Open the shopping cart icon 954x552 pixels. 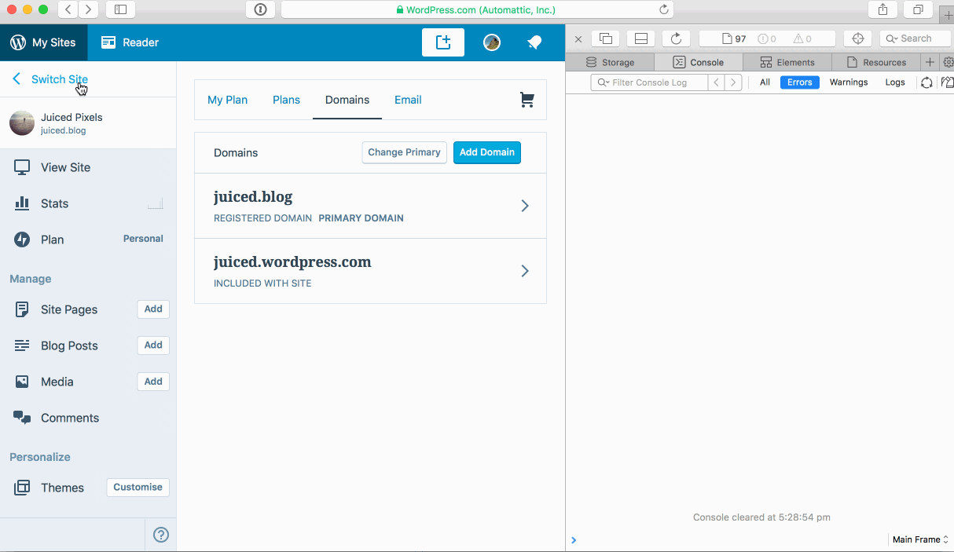527,100
